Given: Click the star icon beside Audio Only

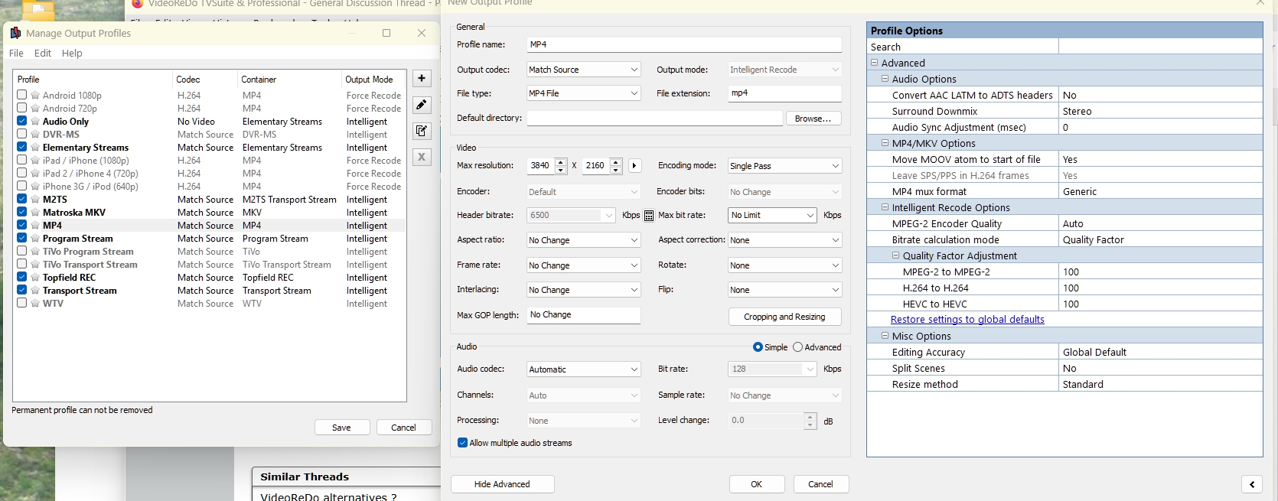Looking at the screenshot, I should 35,122.
